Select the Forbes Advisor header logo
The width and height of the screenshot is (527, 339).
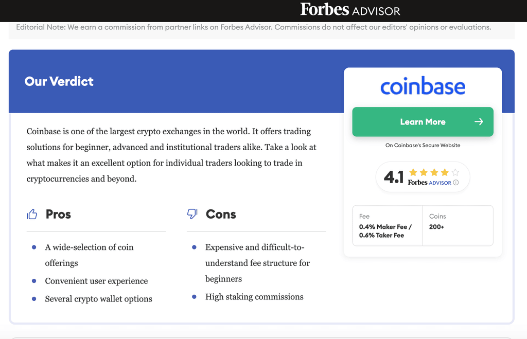[x=350, y=10]
